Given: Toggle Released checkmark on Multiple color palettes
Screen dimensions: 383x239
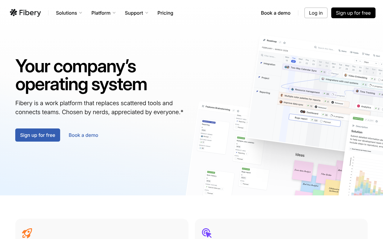Looking at the screenshot, I should click(x=332, y=102).
